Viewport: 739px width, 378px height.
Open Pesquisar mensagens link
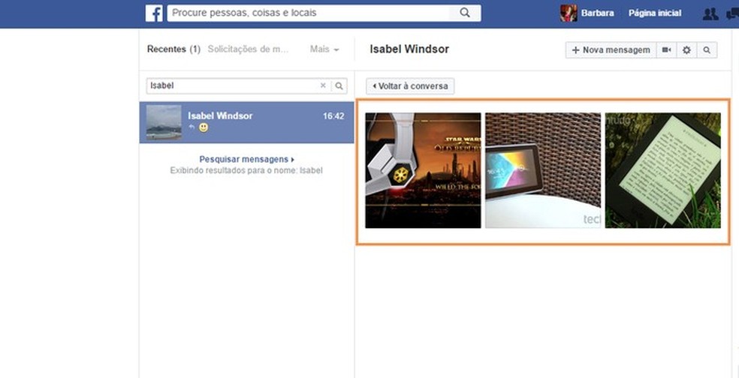(246, 159)
